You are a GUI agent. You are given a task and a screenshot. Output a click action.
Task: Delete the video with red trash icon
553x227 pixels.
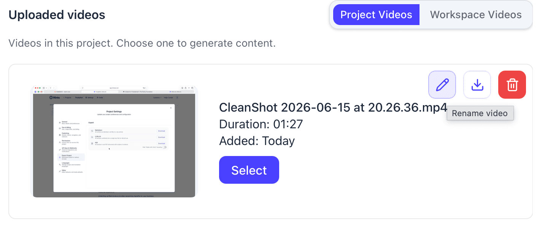tap(512, 85)
